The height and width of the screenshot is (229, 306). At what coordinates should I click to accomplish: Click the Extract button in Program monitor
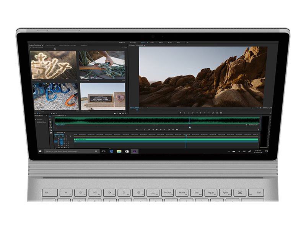[217, 113]
